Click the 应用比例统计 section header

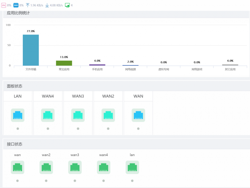(x=18, y=13)
